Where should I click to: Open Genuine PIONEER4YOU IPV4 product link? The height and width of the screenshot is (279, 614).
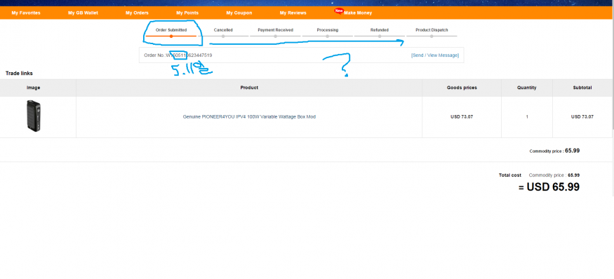[x=249, y=116]
